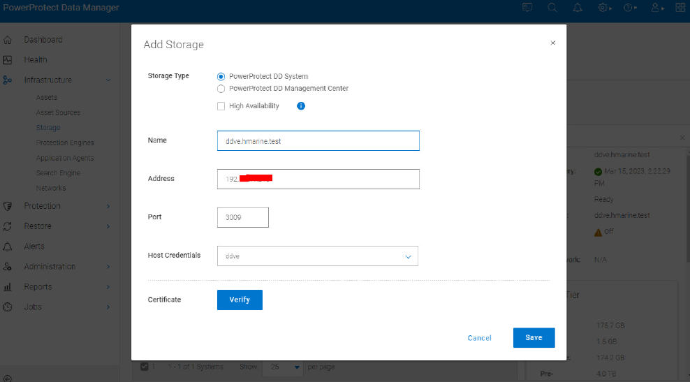
Task: Click into the Port input field
Action: tap(242, 217)
